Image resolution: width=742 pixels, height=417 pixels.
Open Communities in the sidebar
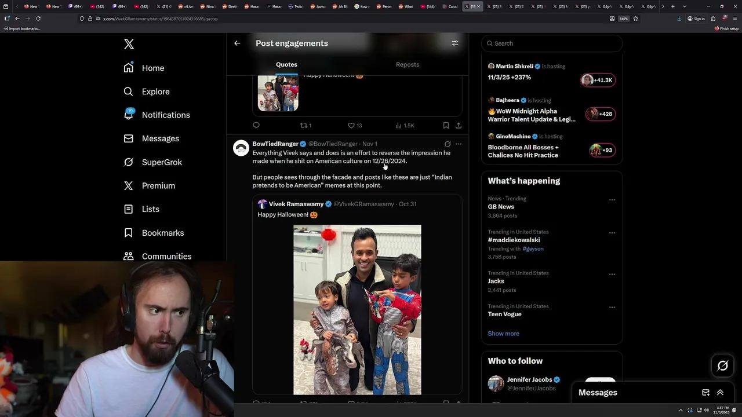(157, 256)
